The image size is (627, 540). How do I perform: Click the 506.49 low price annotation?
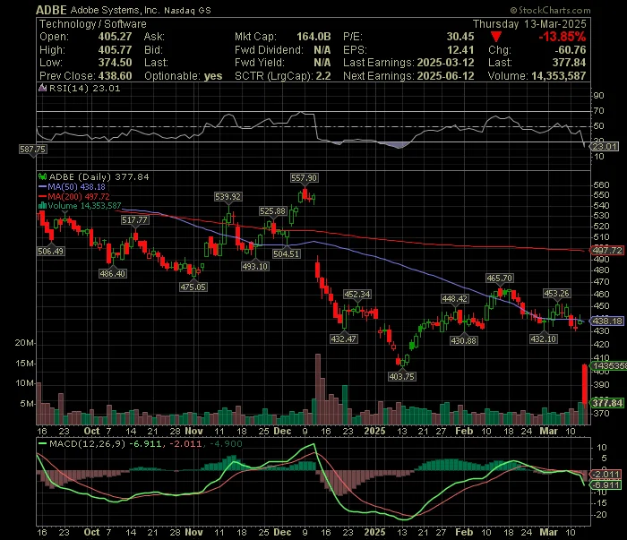pos(51,251)
